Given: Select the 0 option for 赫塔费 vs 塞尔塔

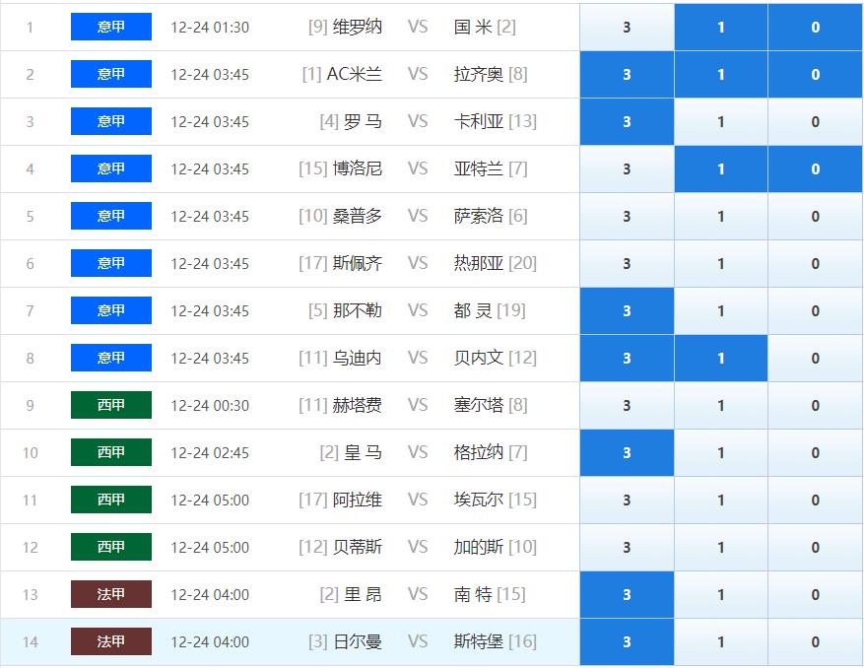Looking at the screenshot, I should point(815,406).
